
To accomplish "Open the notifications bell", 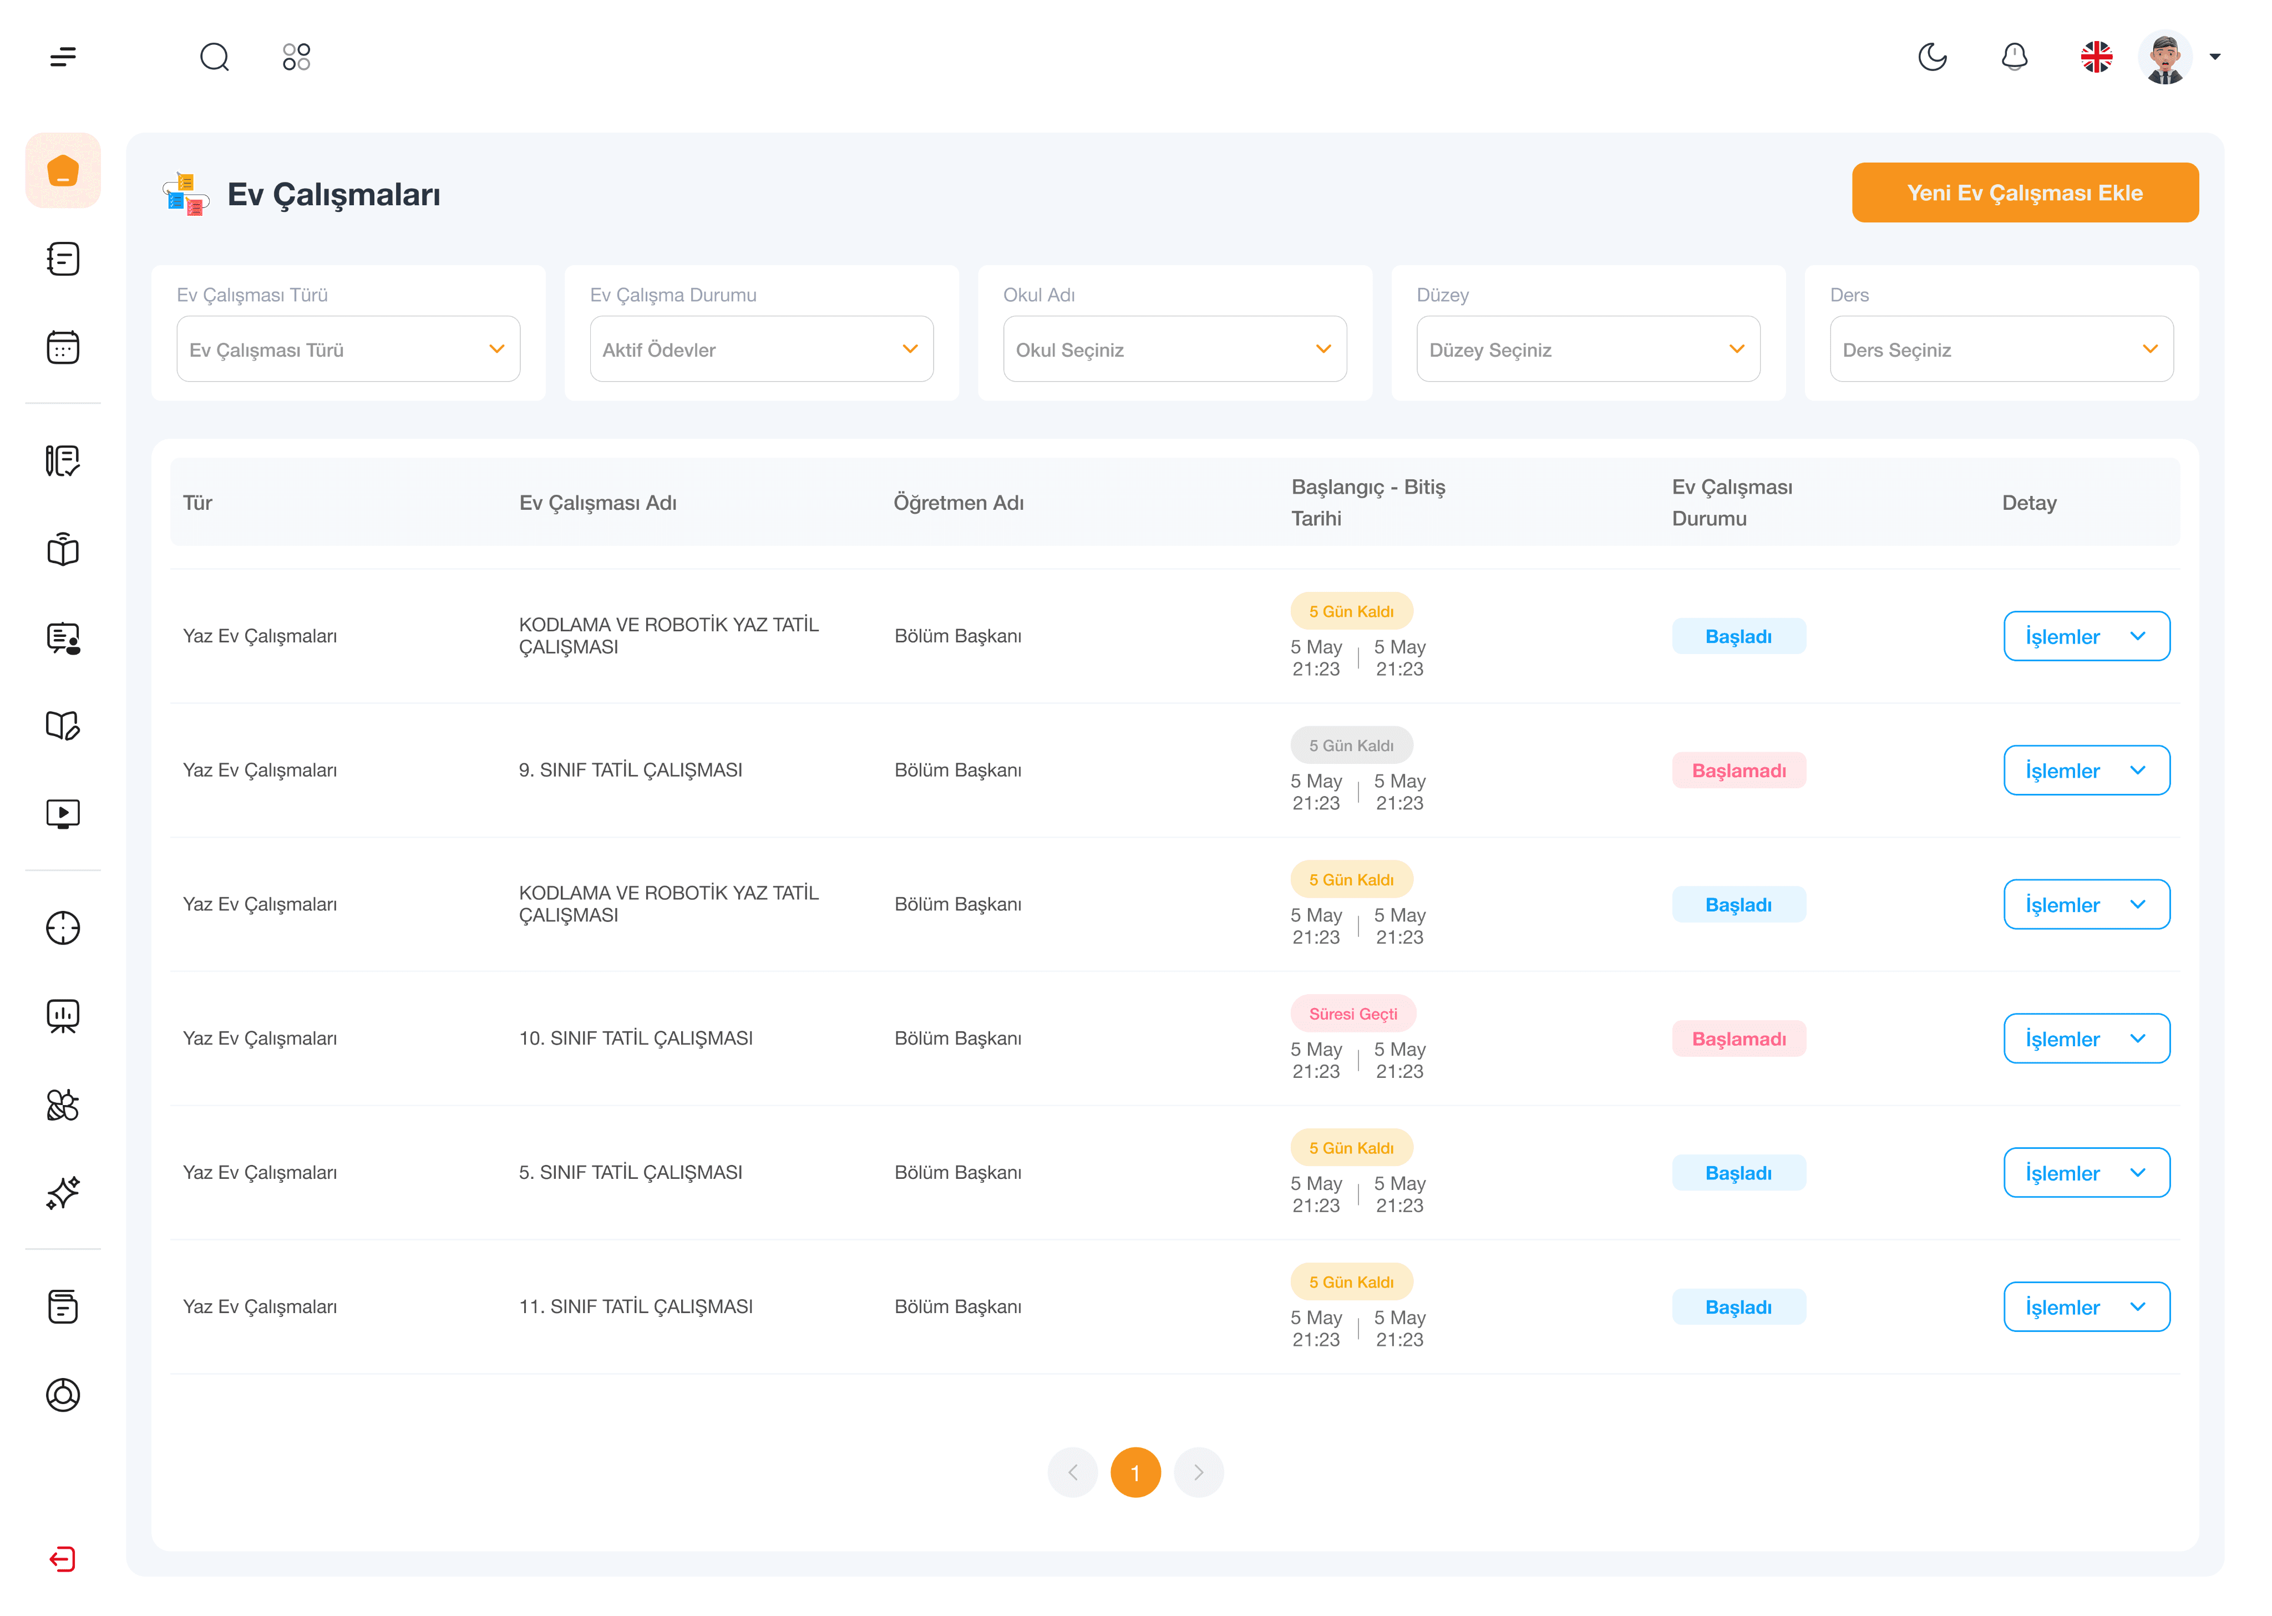I will tap(2015, 57).
